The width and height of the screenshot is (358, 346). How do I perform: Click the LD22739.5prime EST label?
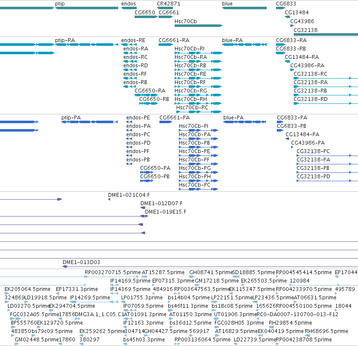255,340
